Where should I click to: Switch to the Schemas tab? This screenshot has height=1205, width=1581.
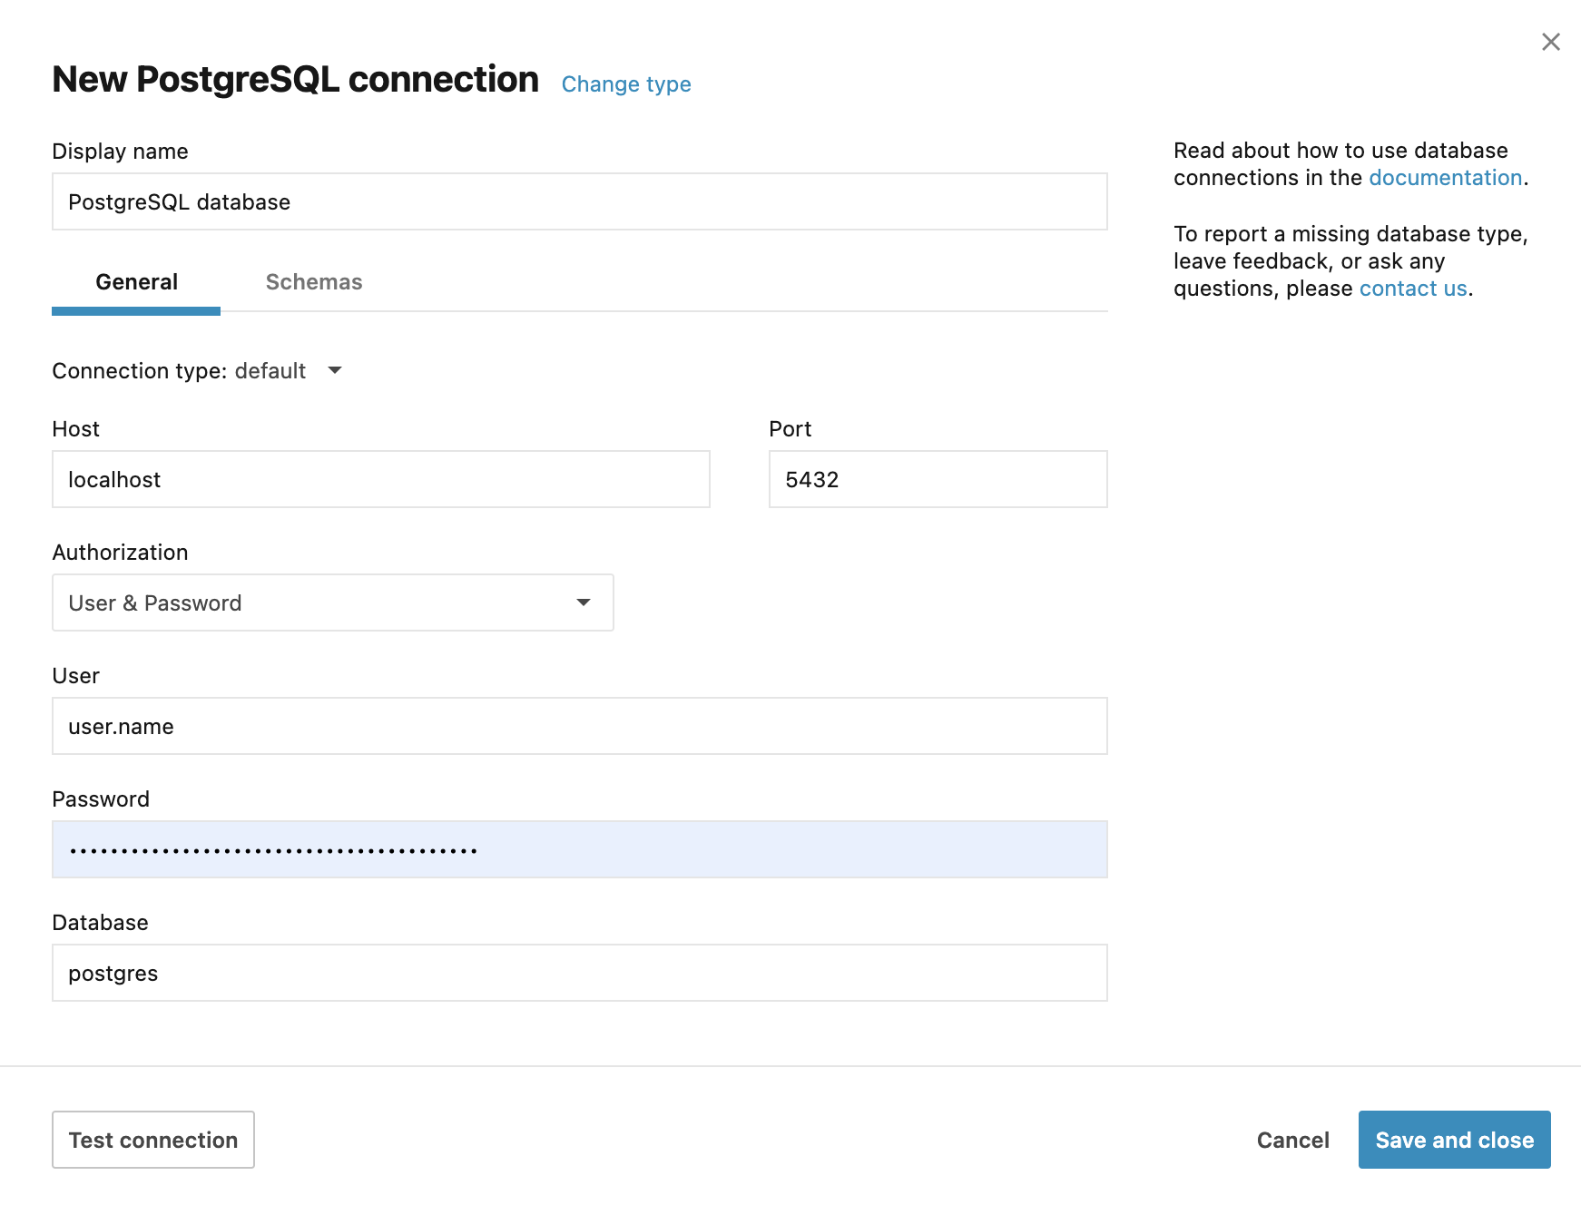point(313,281)
